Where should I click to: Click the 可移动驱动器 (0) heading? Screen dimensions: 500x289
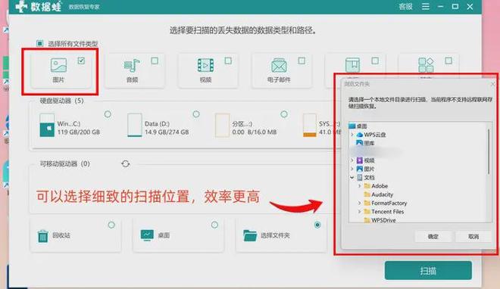pyautogui.click(x=64, y=164)
